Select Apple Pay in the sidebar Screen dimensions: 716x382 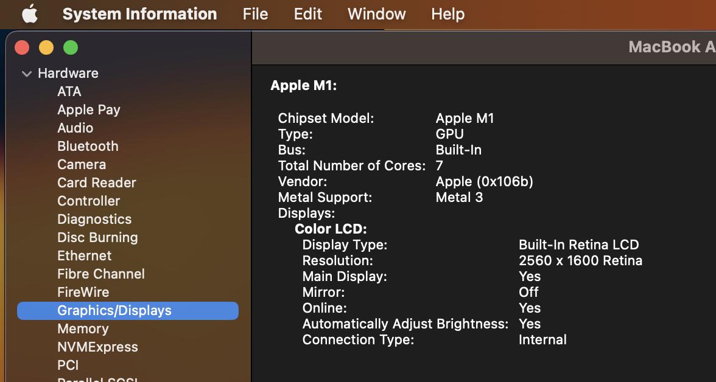click(x=89, y=109)
